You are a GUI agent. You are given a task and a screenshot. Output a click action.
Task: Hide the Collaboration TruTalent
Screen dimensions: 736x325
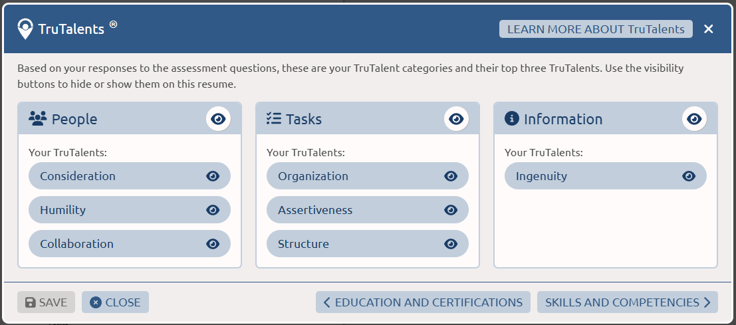(213, 244)
